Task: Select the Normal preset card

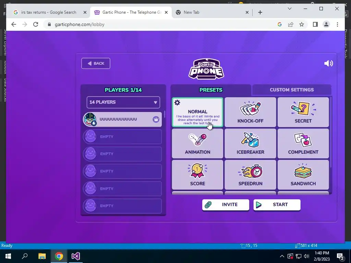Action: coord(197,112)
